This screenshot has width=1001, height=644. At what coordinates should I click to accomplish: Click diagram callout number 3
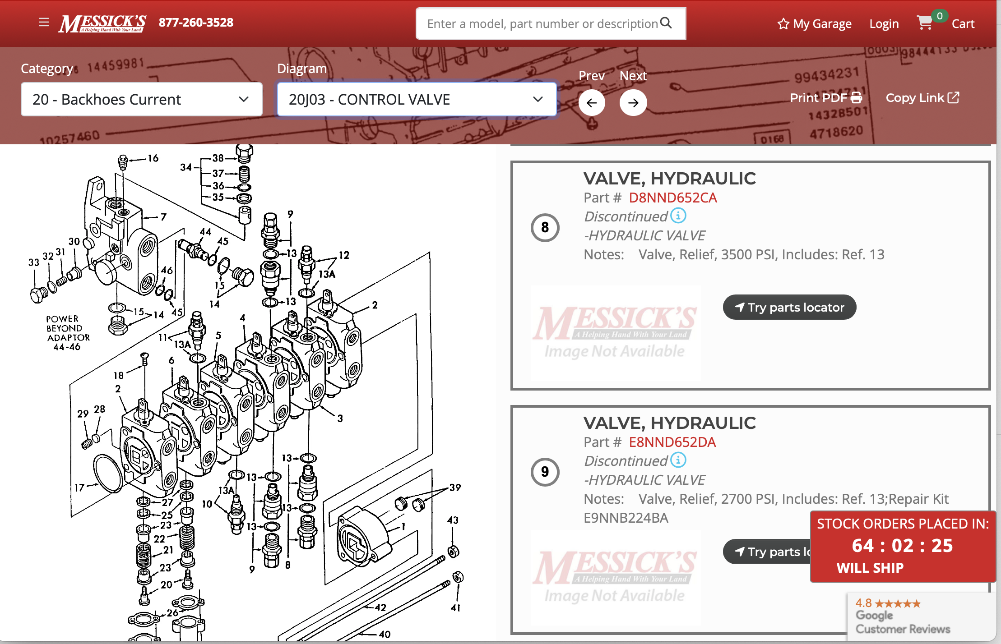point(340,419)
